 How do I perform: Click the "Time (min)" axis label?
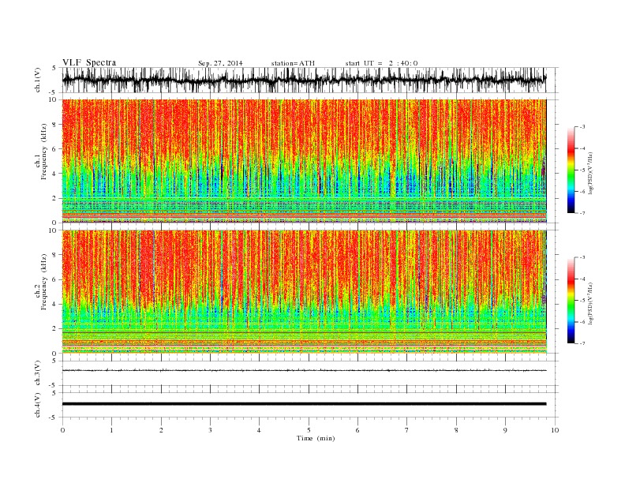[x=316, y=438]
